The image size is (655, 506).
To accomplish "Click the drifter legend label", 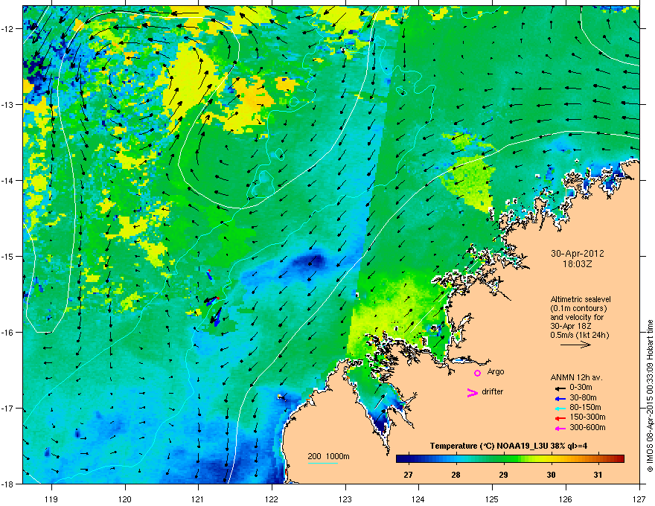I will (x=493, y=391).
